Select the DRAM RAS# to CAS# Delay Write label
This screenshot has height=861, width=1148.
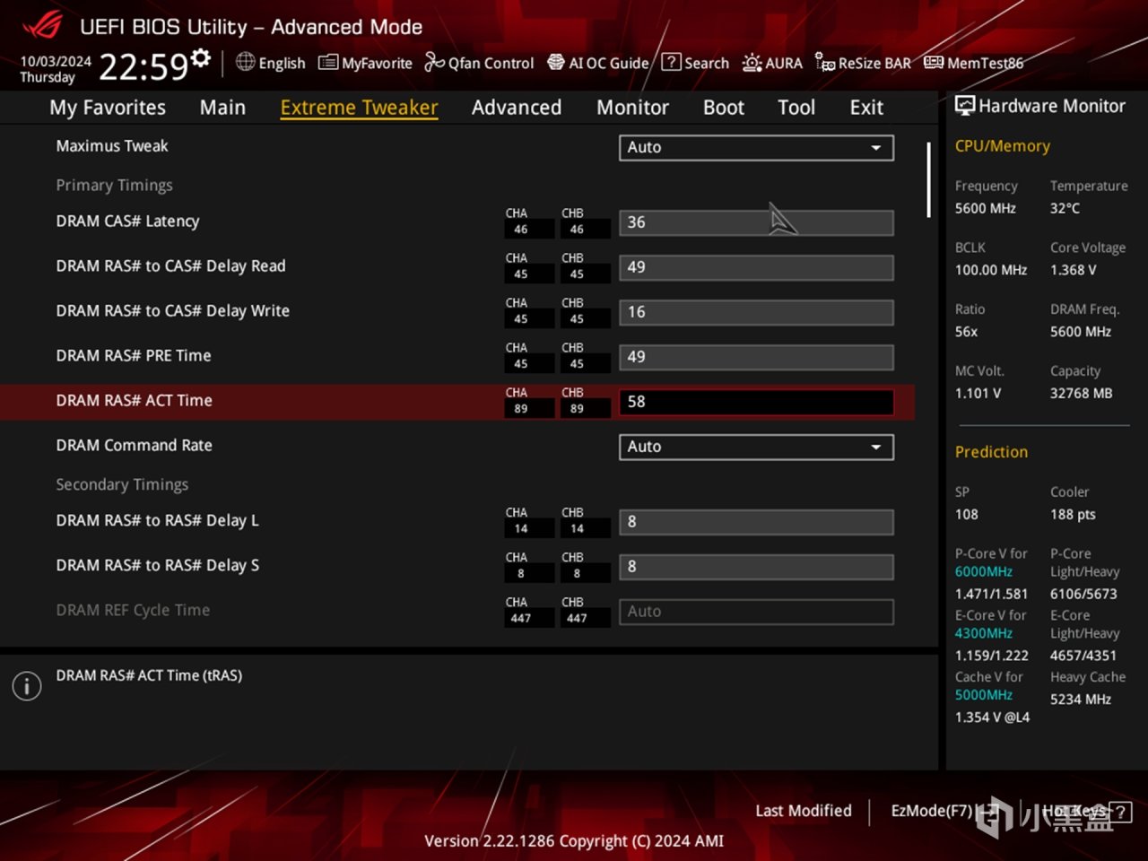click(x=172, y=311)
